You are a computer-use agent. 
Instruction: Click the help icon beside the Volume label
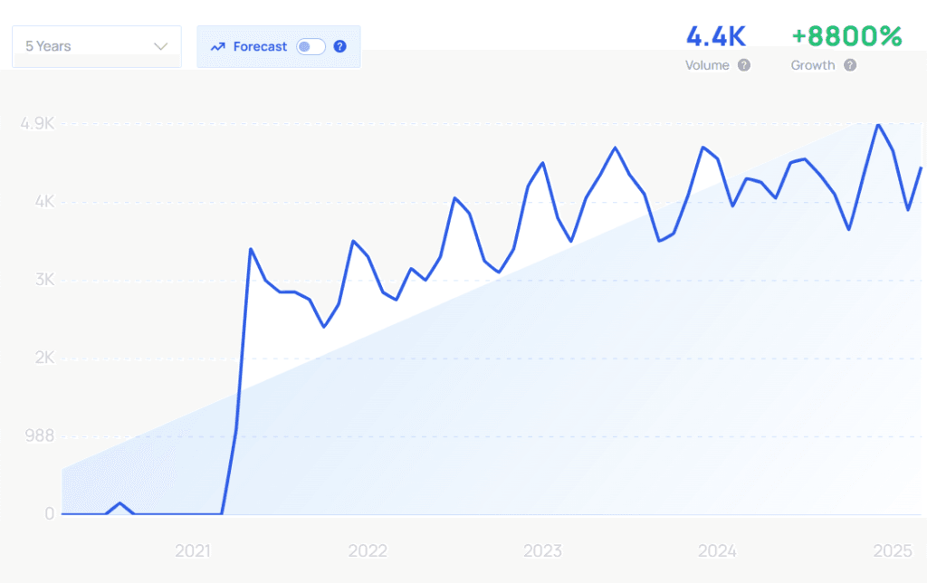coord(743,65)
